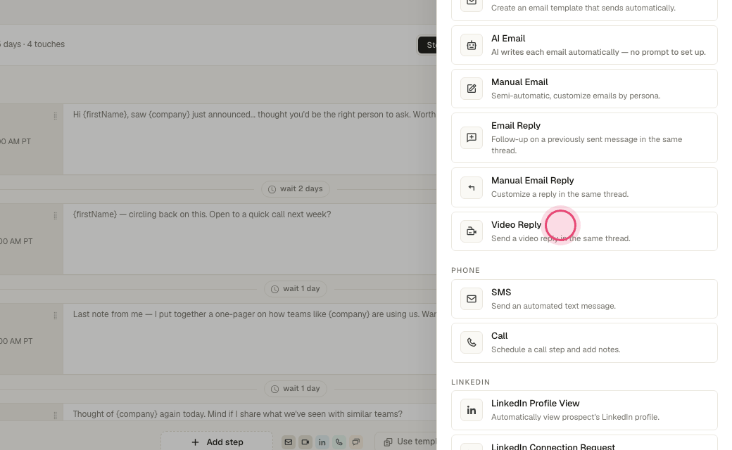Choose the SMS step type
Image resolution: width=732 pixels, height=450 pixels.
[x=584, y=299]
